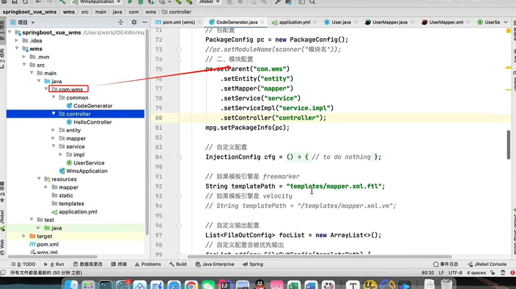This screenshot has height=289, width=516.
Task: Toggle the read-only lock icon in status bar
Action: [493, 273]
